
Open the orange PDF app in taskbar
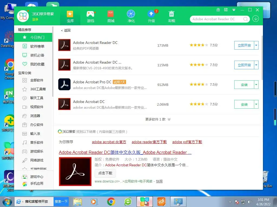161,202
